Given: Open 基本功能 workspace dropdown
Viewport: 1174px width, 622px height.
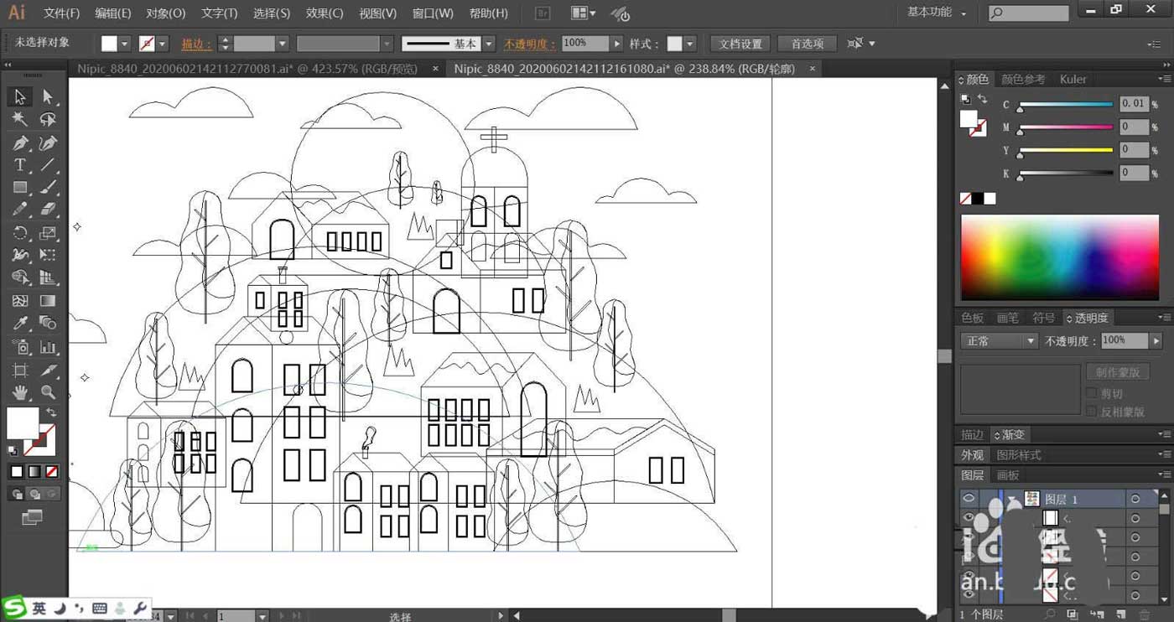Looking at the screenshot, I should (x=937, y=13).
